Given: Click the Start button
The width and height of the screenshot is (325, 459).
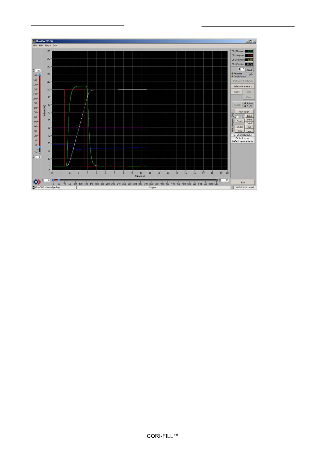Looking at the screenshot, I should tap(237, 92).
